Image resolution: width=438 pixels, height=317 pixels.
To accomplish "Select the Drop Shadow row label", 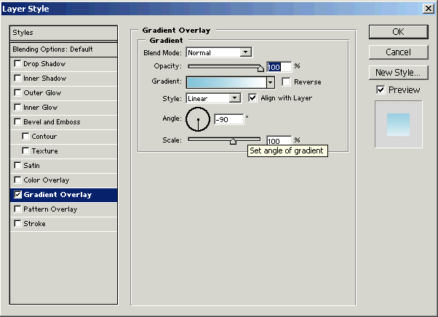I will click(x=44, y=64).
